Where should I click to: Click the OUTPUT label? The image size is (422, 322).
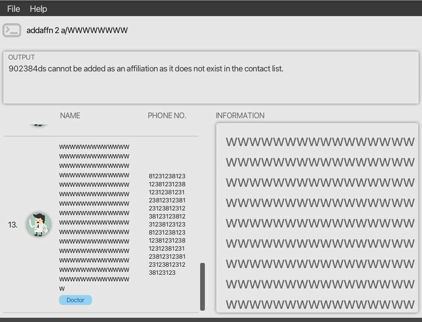(21, 57)
